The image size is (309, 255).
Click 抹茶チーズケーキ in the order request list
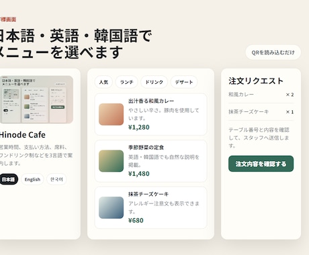(x=249, y=112)
